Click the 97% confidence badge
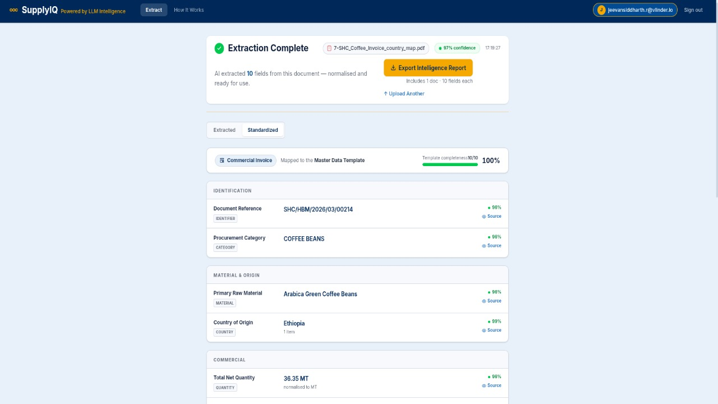The height and width of the screenshot is (404, 718). (457, 48)
